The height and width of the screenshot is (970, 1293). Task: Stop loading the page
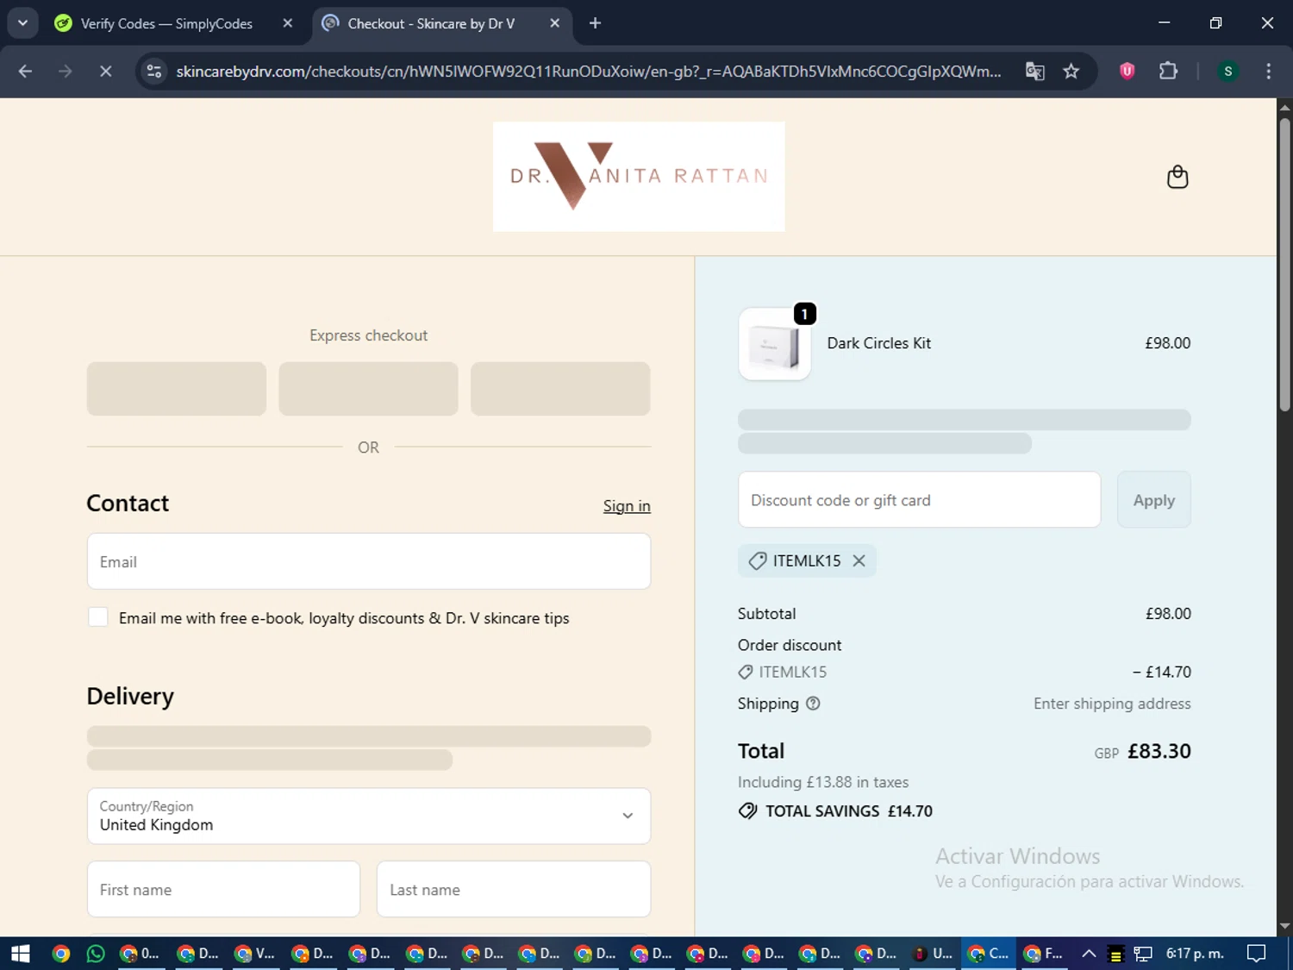click(105, 71)
